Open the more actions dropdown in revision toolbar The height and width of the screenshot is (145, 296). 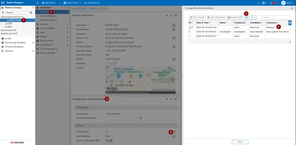click(253, 17)
